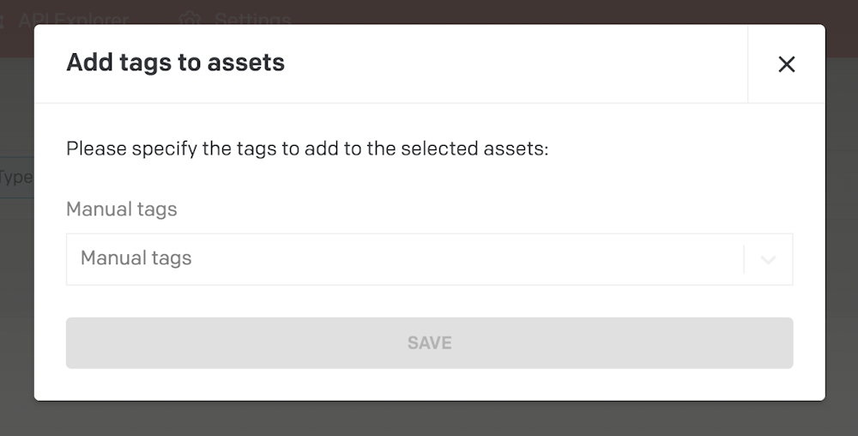Open the Settings tab in top bar
Screen dimensions: 858x436
point(252,19)
